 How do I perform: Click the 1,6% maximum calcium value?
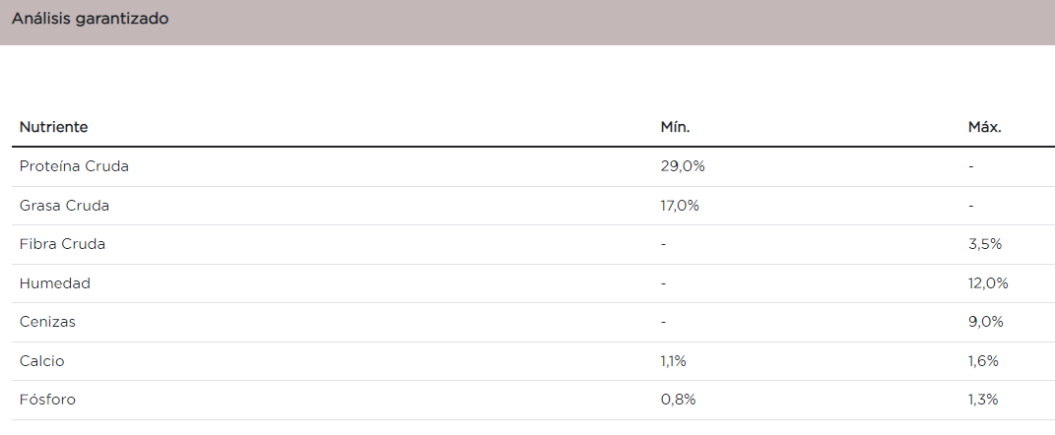984,361
